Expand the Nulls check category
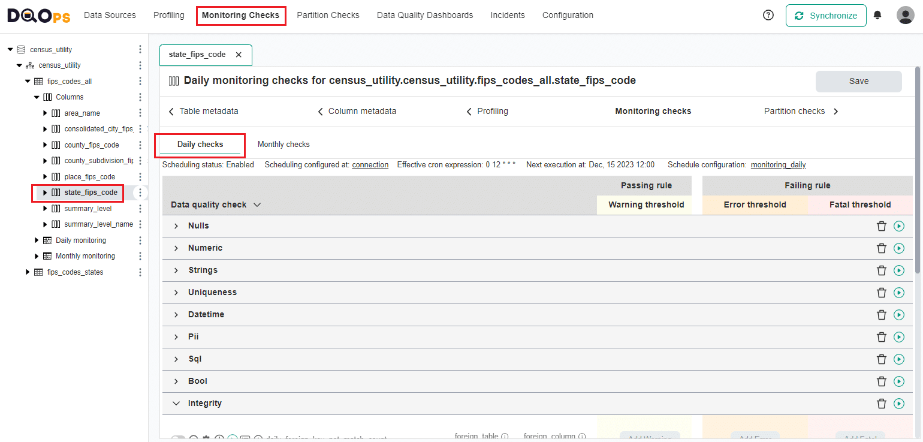 tap(176, 226)
